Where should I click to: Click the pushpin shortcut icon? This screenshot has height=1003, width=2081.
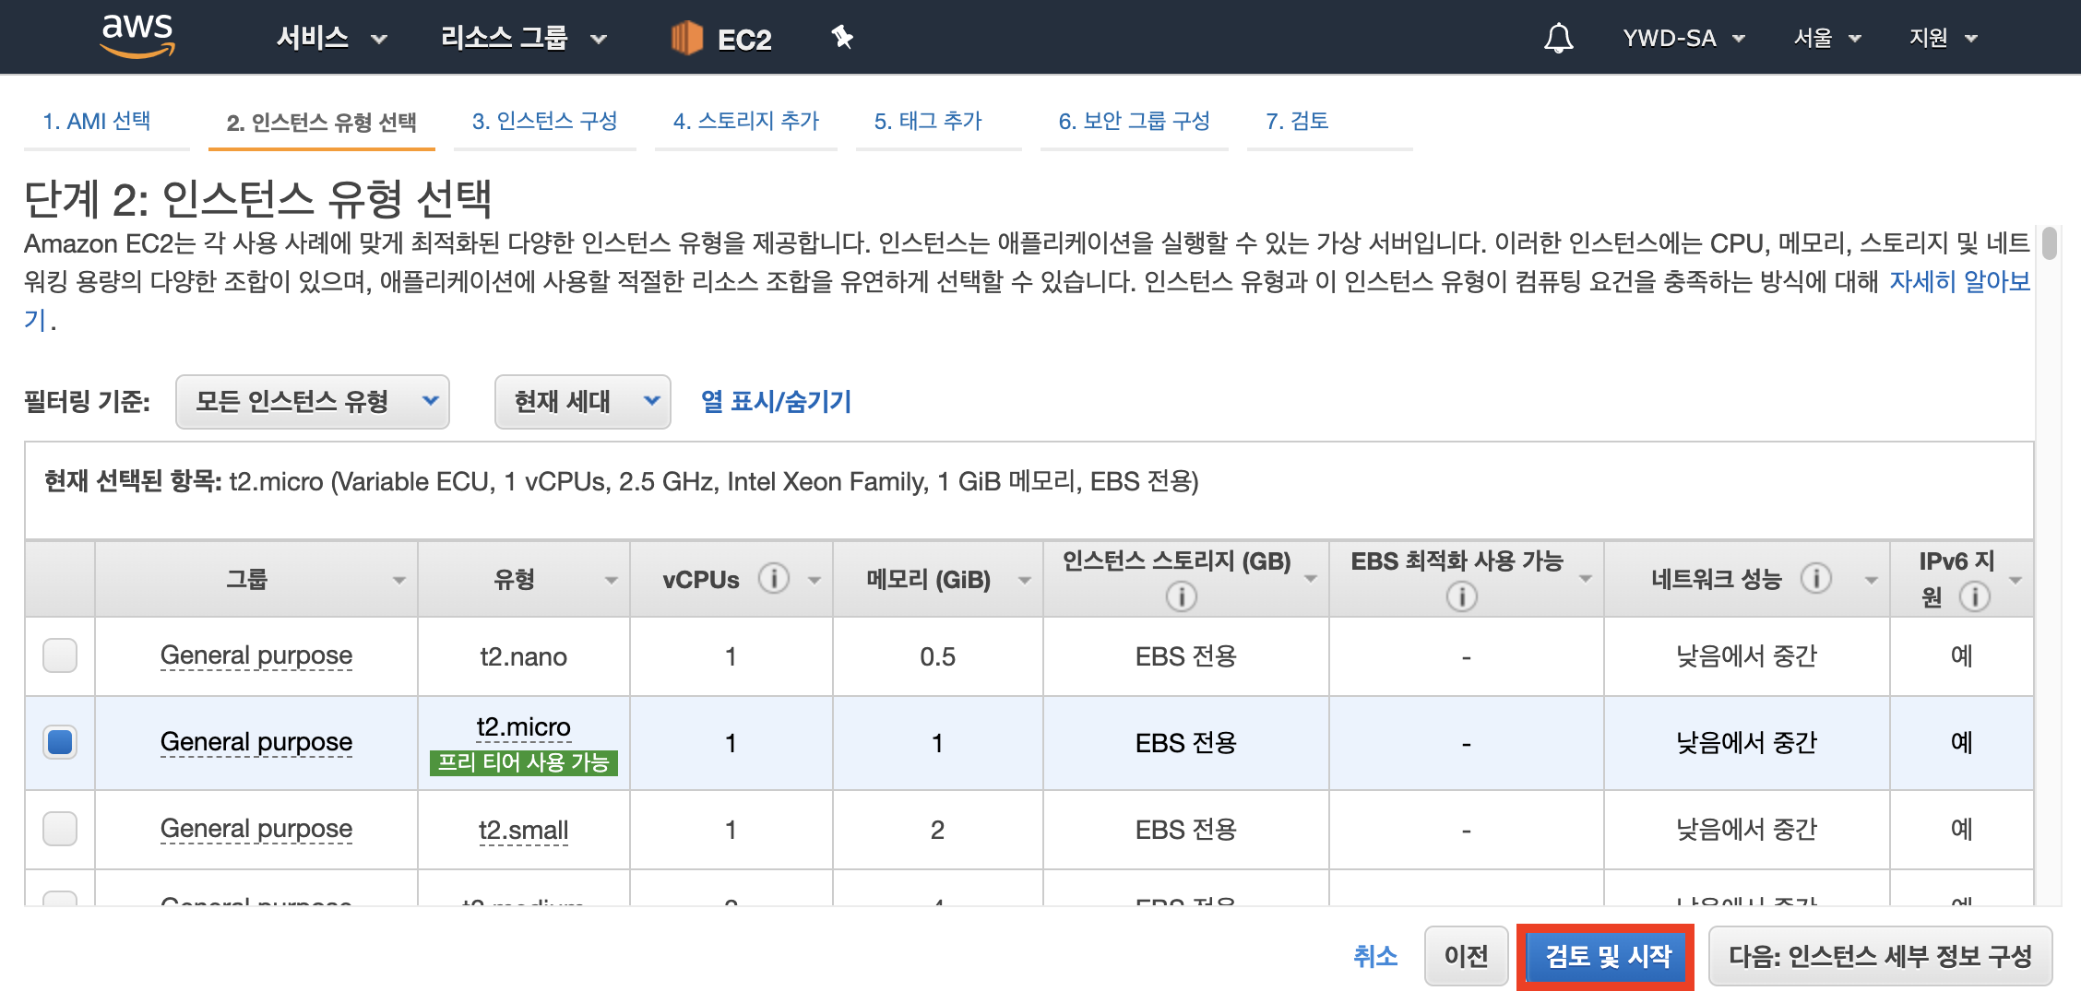841,38
